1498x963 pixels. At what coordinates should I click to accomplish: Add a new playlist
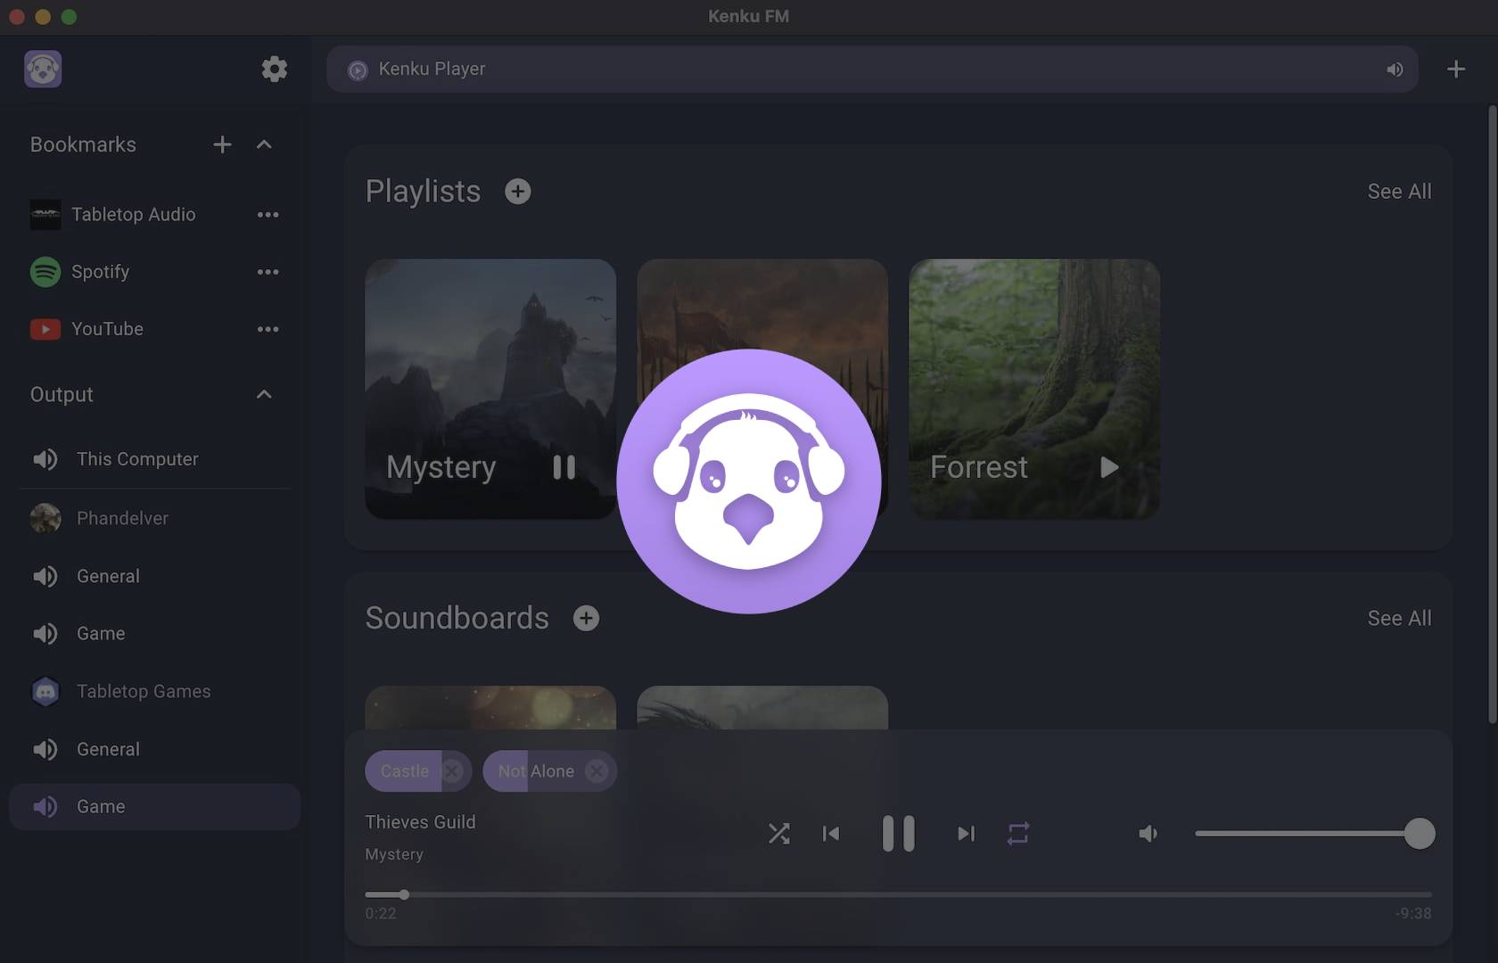(517, 192)
